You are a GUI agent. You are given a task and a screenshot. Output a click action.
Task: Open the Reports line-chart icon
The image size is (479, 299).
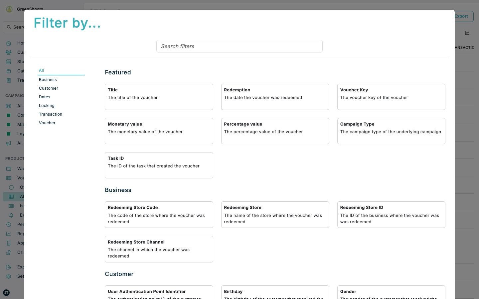(x=9, y=234)
